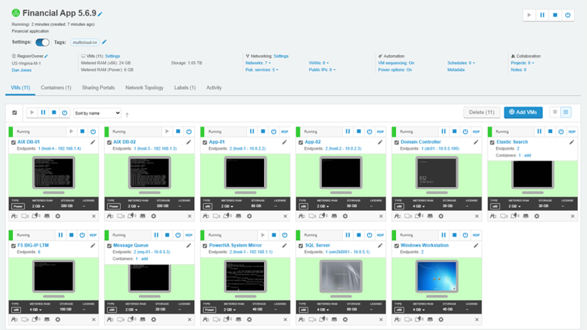Open VMs Settings link
The height and width of the screenshot is (330, 587).
coord(113,56)
